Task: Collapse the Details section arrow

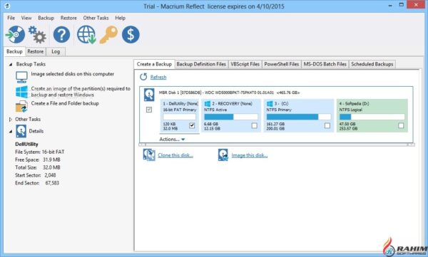Action: (x=11, y=132)
